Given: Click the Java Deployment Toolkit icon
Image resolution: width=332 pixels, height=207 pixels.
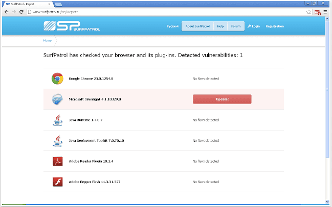Looking at the screenshot, I should click(57, 140).
